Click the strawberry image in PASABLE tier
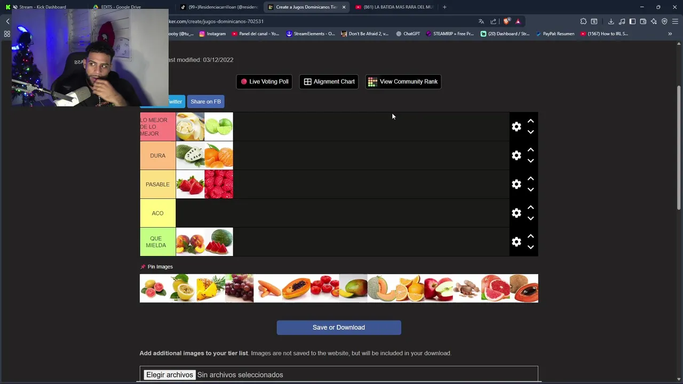Viewport: 683px width, 384px height. (x=190, y=185)
